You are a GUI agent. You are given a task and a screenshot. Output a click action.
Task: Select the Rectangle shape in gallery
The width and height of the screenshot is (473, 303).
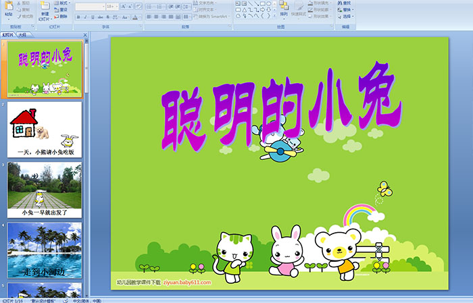click(x=263, y=4)
